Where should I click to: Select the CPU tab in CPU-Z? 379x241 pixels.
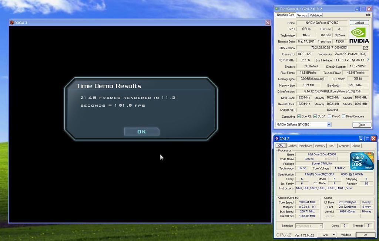pyautogui.click(x=281, y=146)
